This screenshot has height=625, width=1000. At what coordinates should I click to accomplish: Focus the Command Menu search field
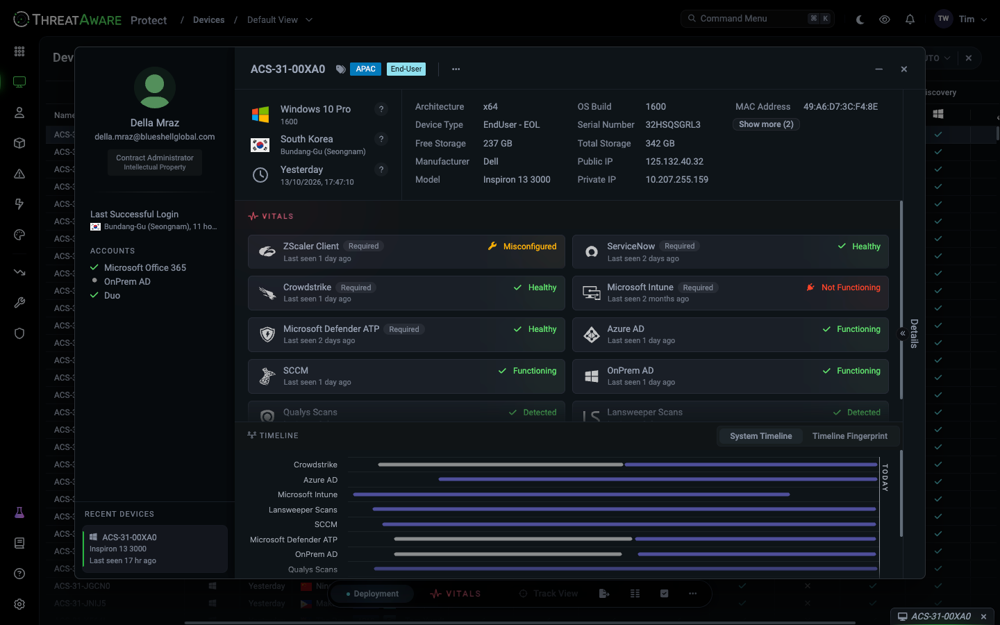[758, 19]
